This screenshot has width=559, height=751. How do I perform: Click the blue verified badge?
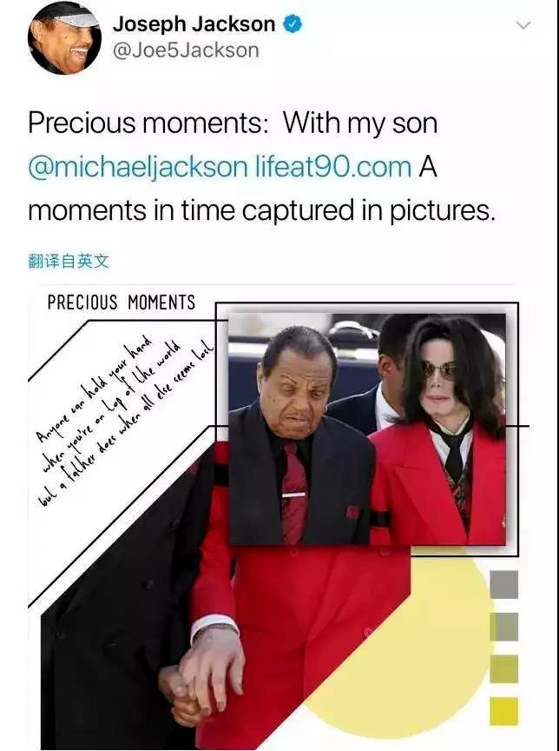click(x=293, y=24)
